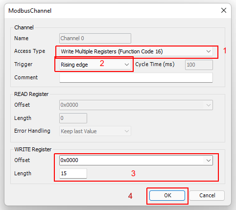The height and width of the screenshot is (210, 236).
Task: Expand the Error Handling Keep last Value dropdown
Action: click(95, 131)
